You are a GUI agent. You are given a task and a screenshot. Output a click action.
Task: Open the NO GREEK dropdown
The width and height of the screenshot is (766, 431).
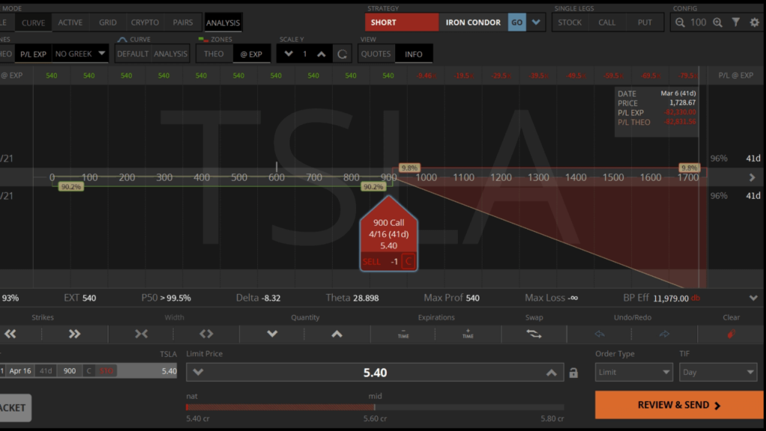click(80, 53)
